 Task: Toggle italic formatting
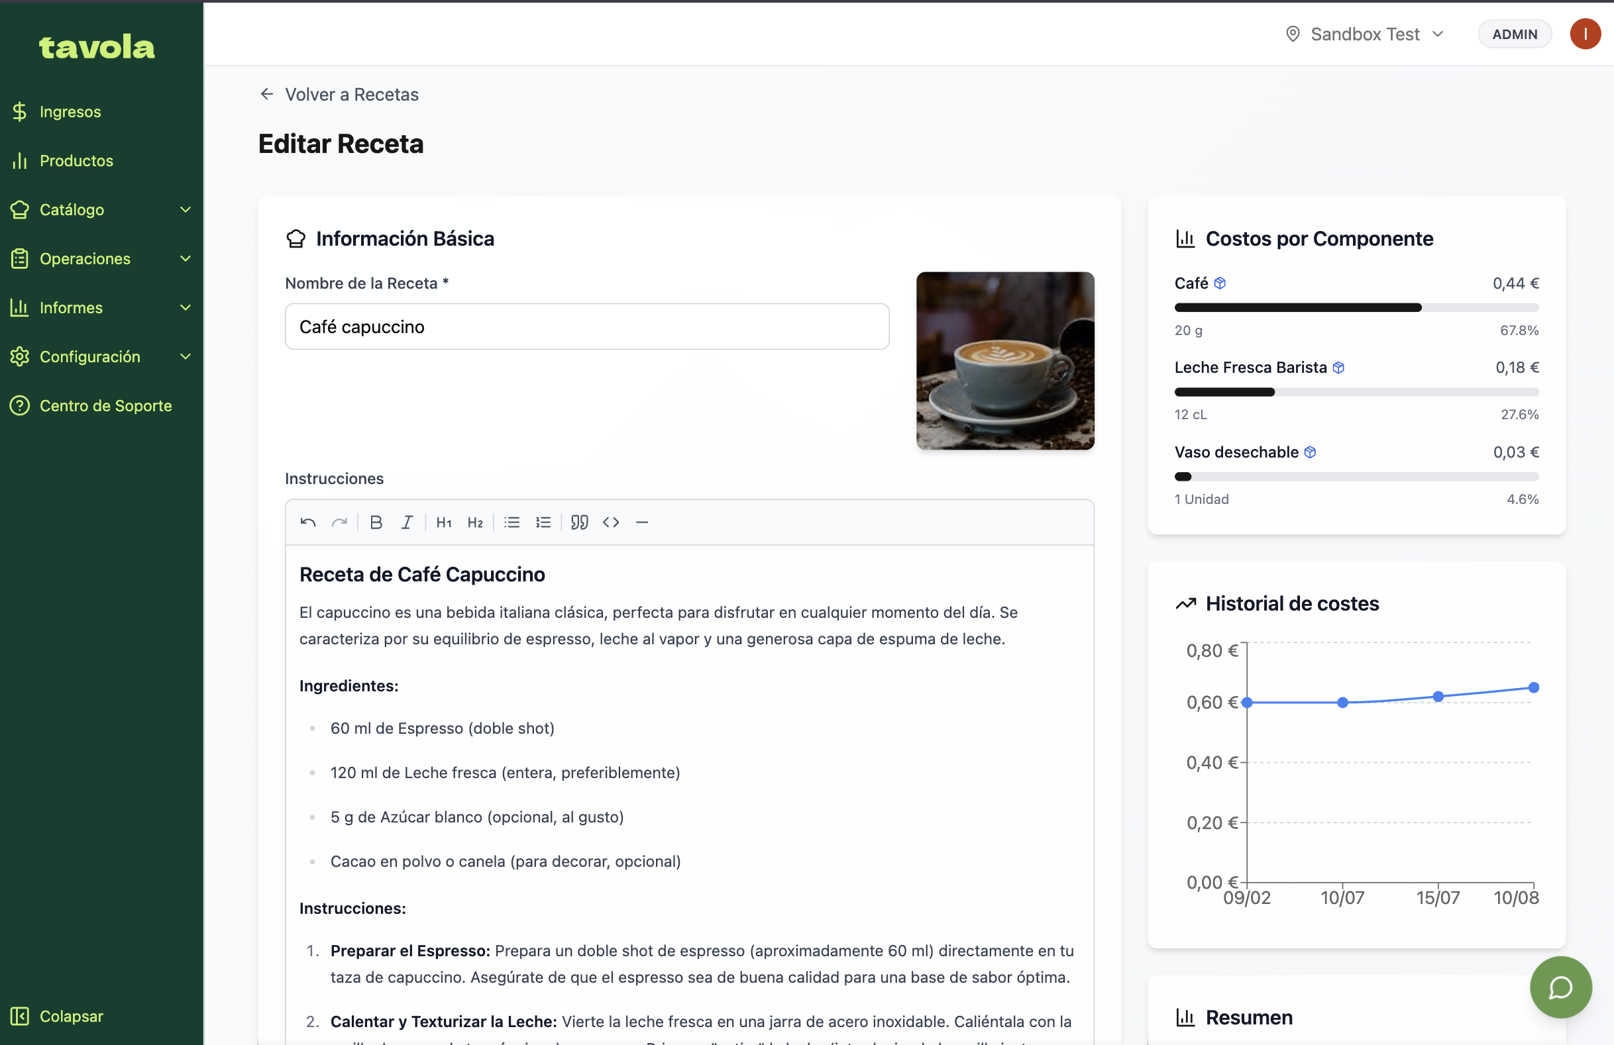coord(407,522)
